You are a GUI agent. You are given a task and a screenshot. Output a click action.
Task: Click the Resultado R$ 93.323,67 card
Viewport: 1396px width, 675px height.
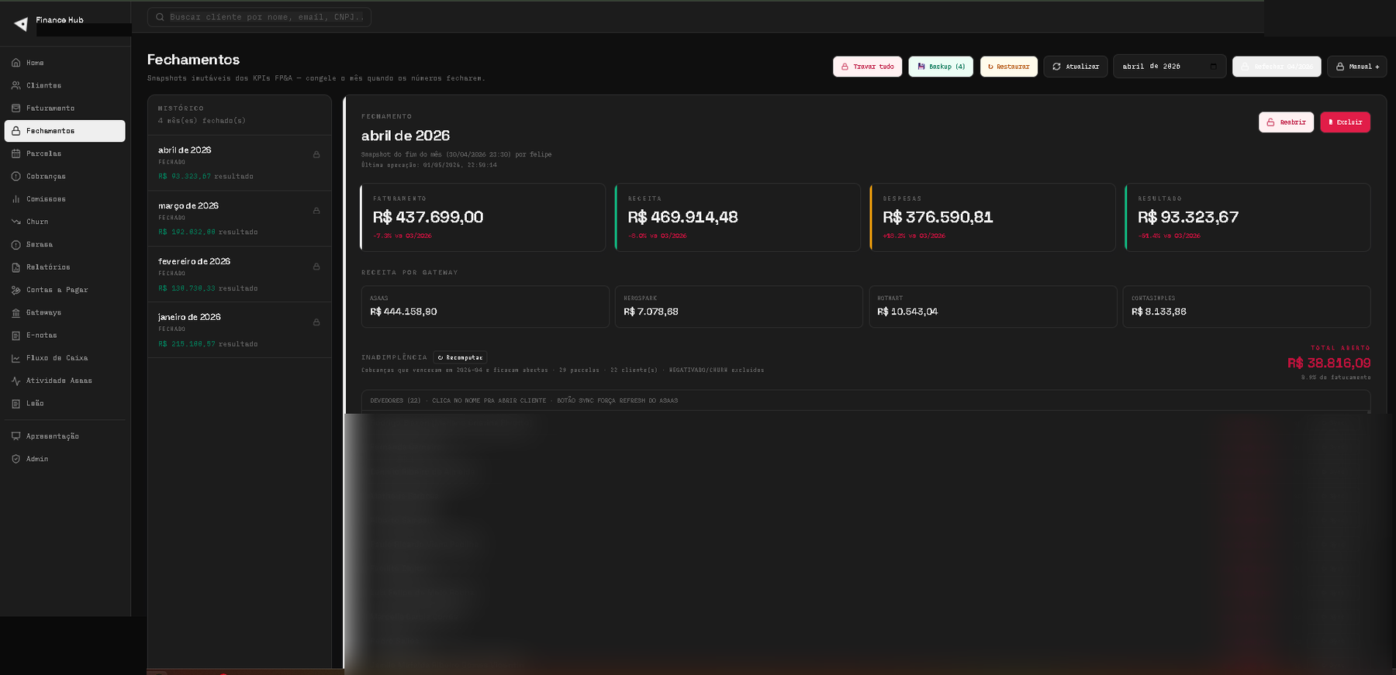(x=1248, y=218)
